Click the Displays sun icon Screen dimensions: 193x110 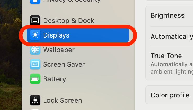tap(35, 35)
